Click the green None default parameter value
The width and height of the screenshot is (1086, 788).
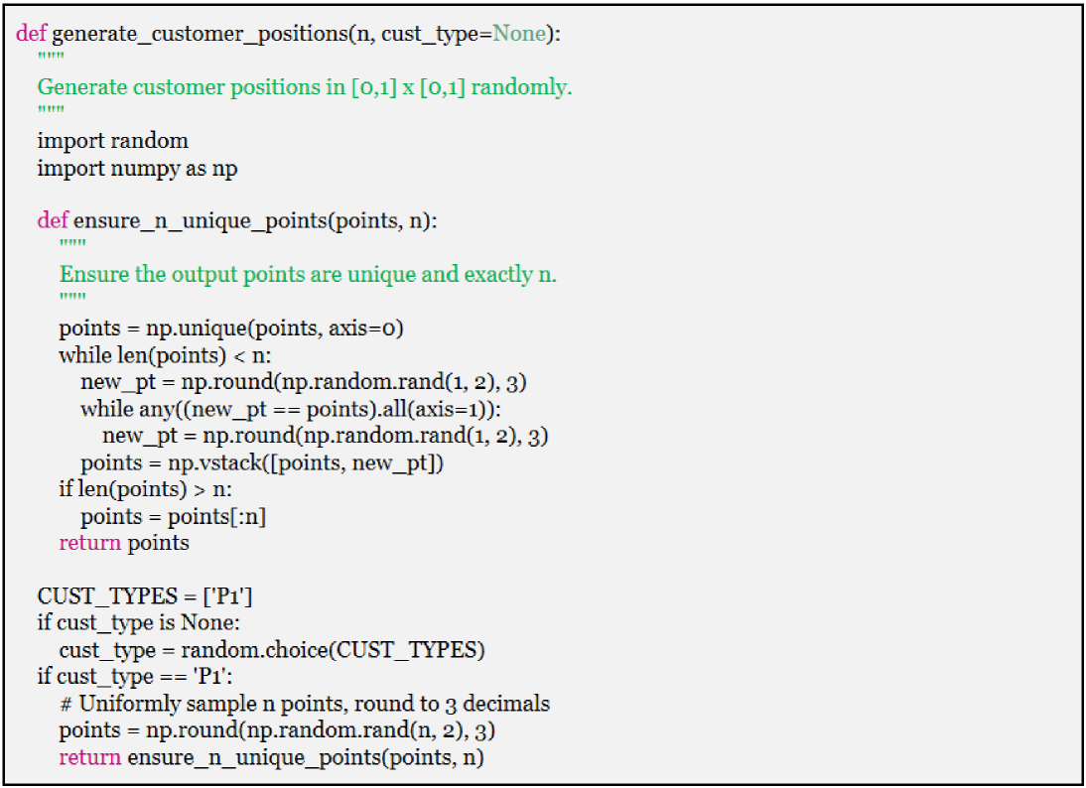518,33
